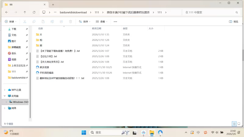Switch to large thumbnails view in status bar

[239, 124]
